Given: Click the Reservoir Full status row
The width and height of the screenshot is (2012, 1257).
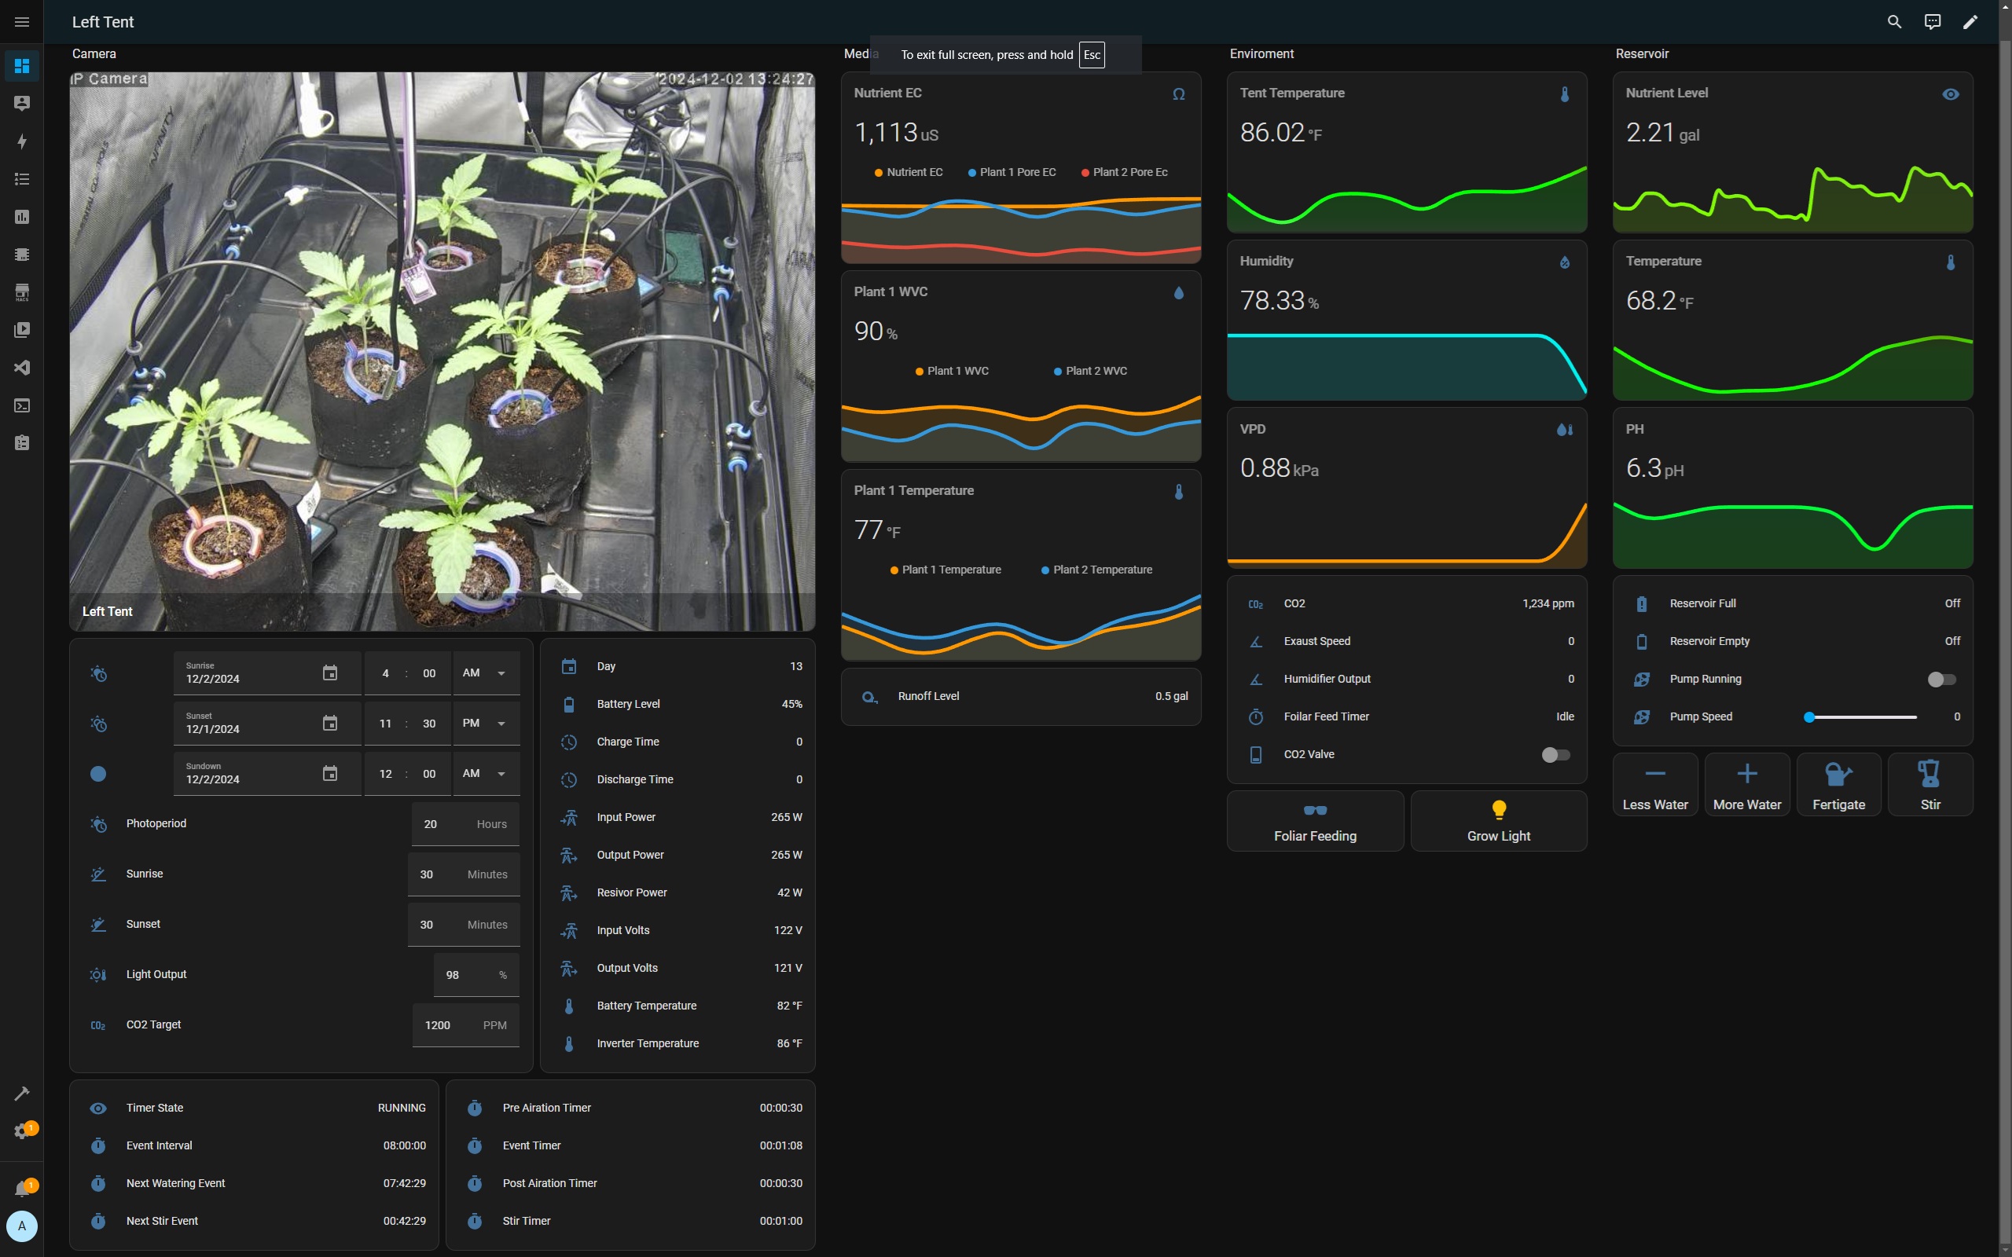Looking at the screenshot, I should pos(1793,603).
